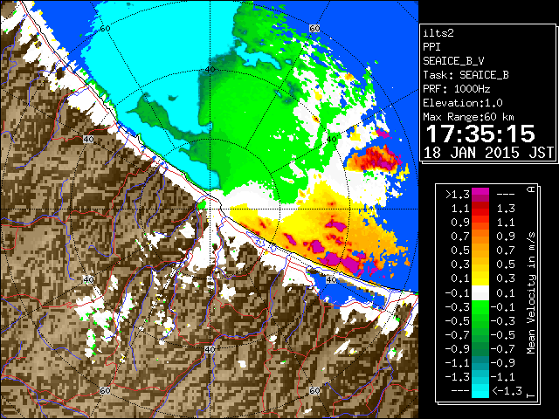
Task: Select the 'Task: SEAICE_B' line
Action: (x=466, y=75)
